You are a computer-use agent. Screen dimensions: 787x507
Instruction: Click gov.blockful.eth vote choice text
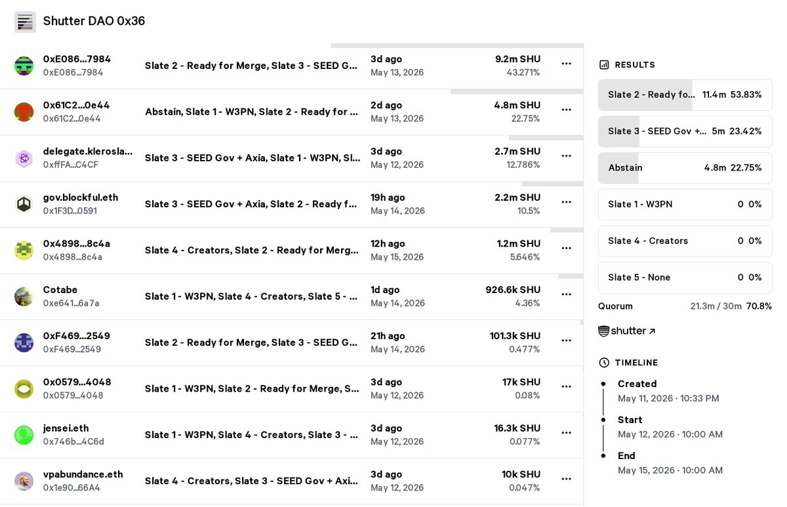(252, 204)
